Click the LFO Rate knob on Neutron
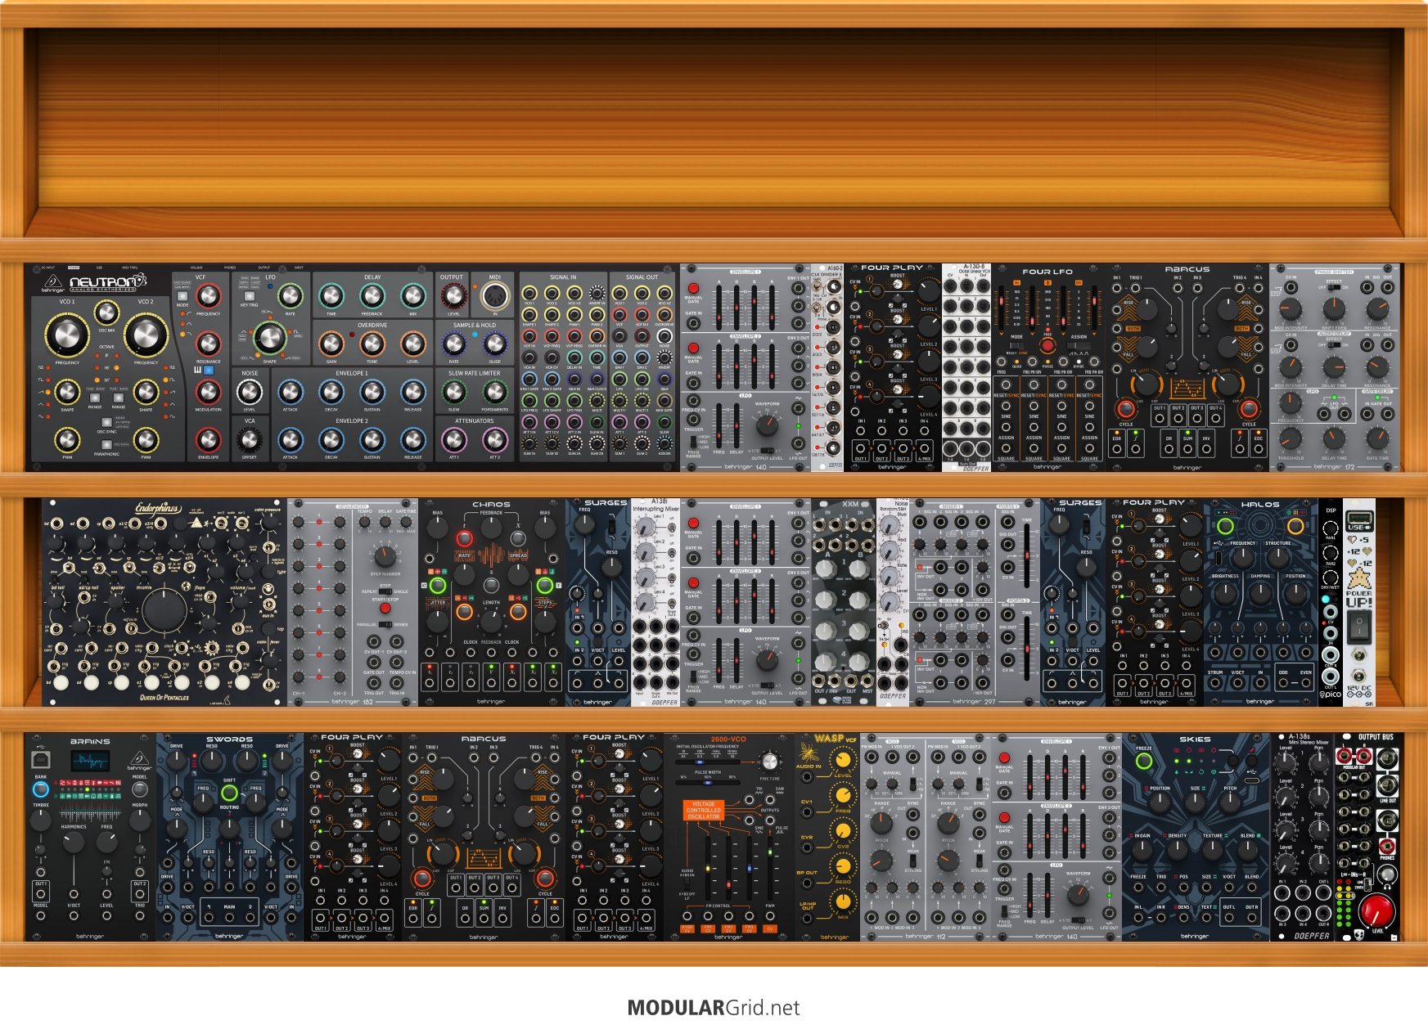Image resolution: width=1428 pixels, height=1025 pixels. [x=291, y=295]
